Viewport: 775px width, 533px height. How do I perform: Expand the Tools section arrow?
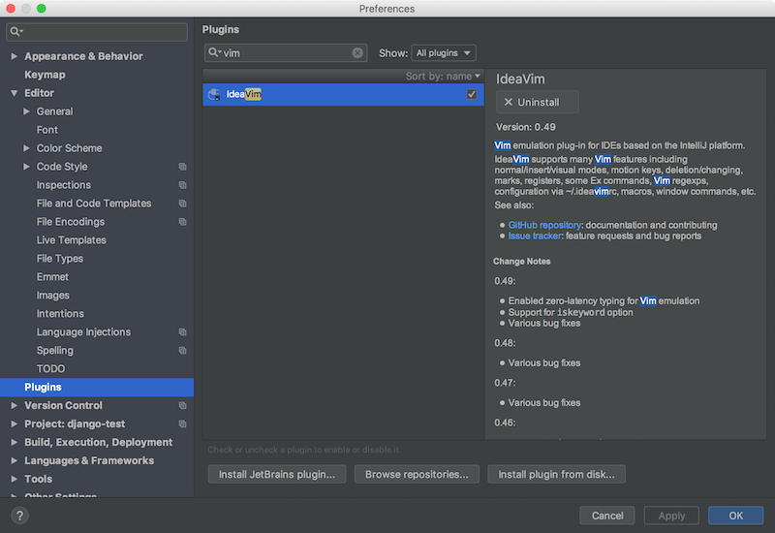(15, 479)
